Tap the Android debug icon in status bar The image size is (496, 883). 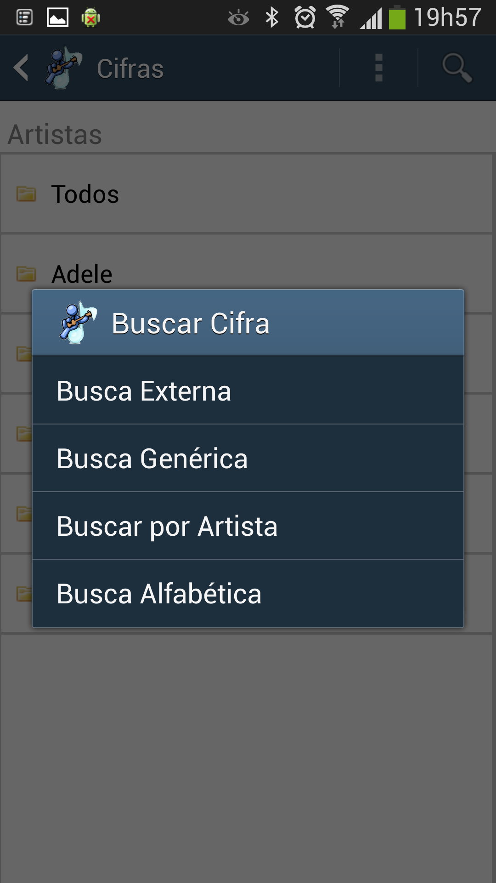click(x=90, y=18)
